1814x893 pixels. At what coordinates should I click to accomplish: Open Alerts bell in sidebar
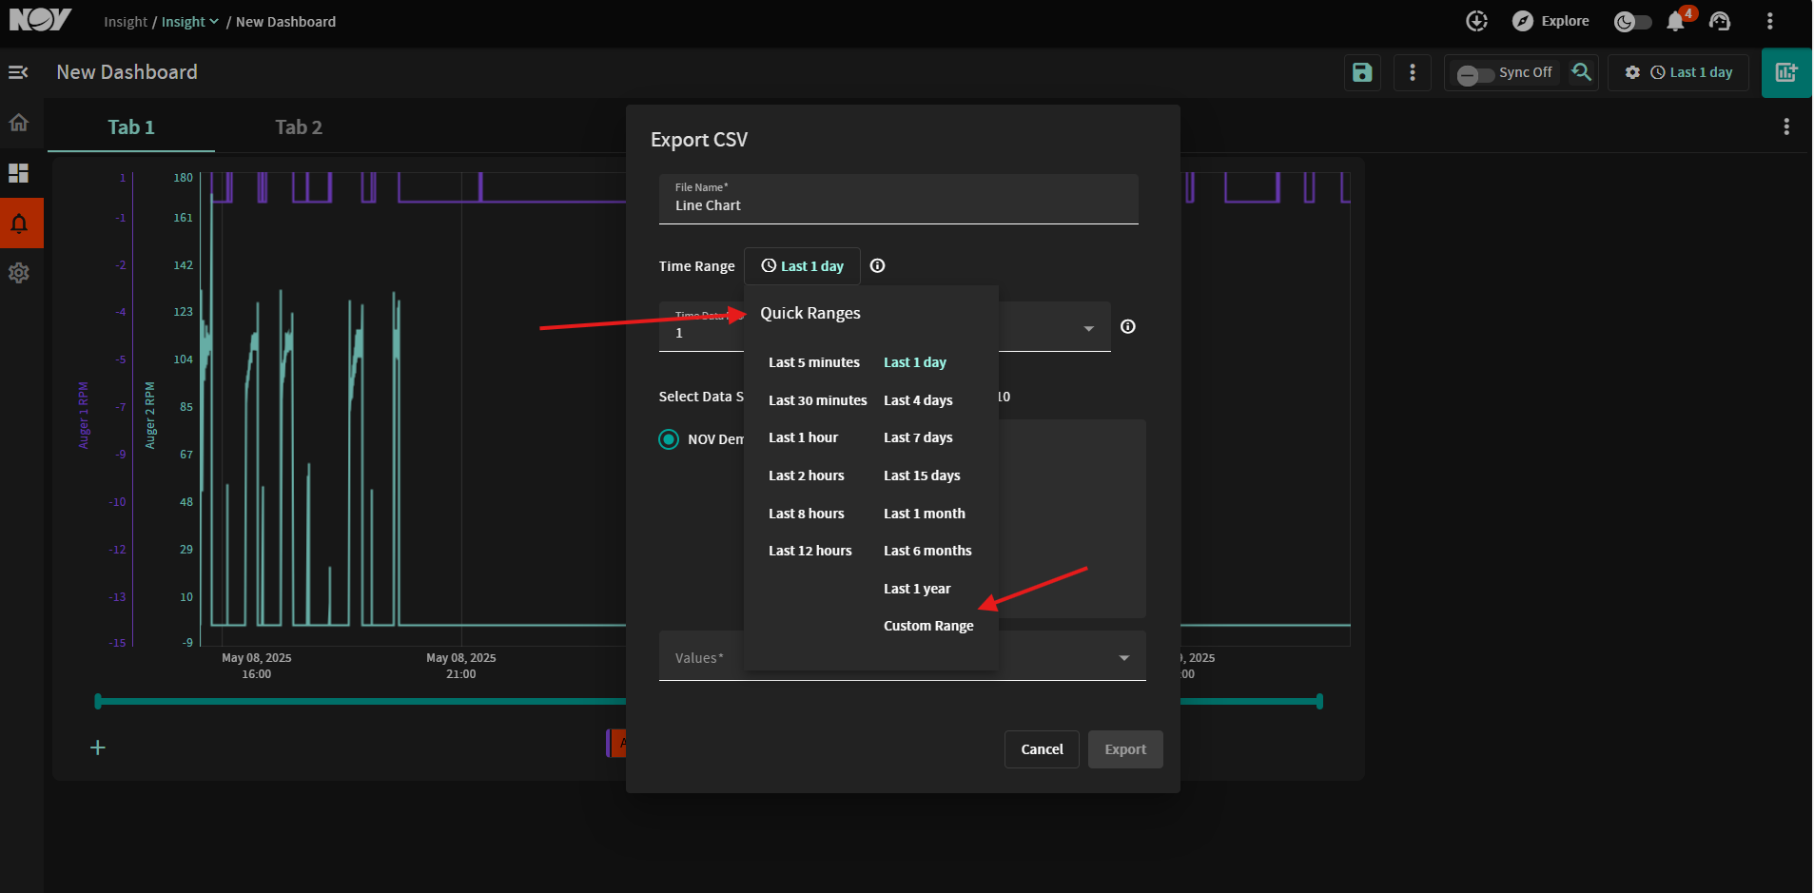pos(19,223)
